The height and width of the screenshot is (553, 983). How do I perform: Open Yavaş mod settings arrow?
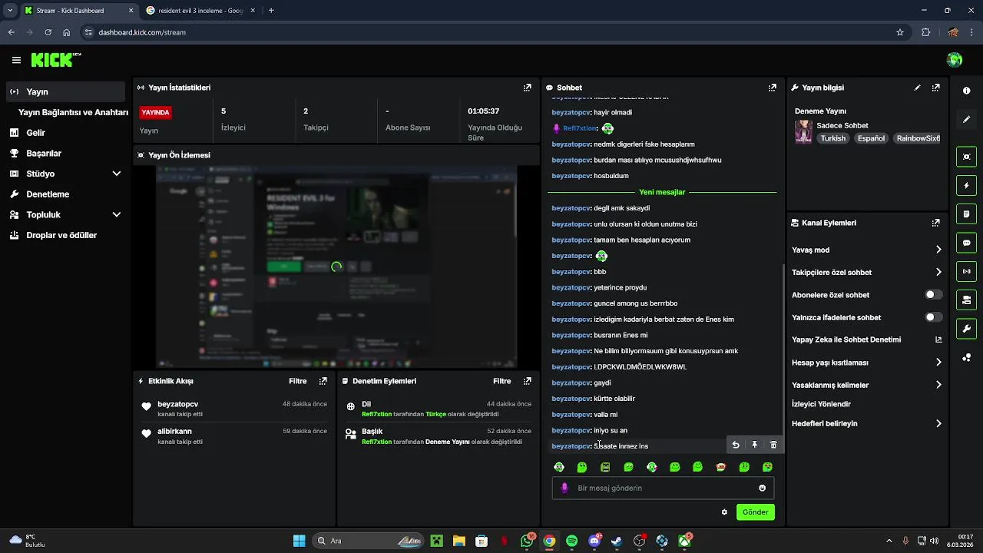pyautogui.click(x=938, y=250)
